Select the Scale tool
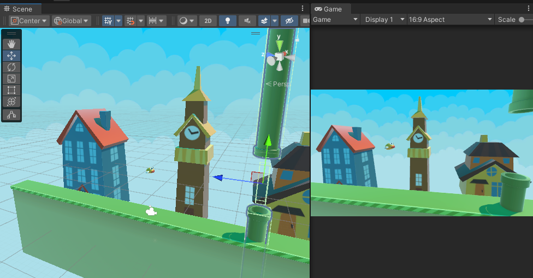This screenshot has width=533, height=278. [11, 79]
